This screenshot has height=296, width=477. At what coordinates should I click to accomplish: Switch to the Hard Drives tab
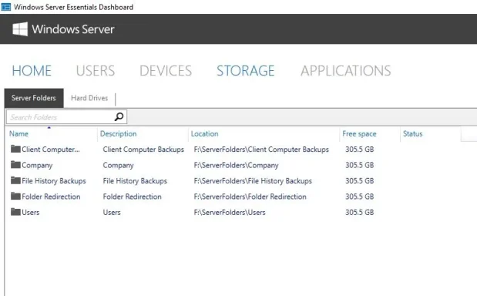[x=89, y=98]
